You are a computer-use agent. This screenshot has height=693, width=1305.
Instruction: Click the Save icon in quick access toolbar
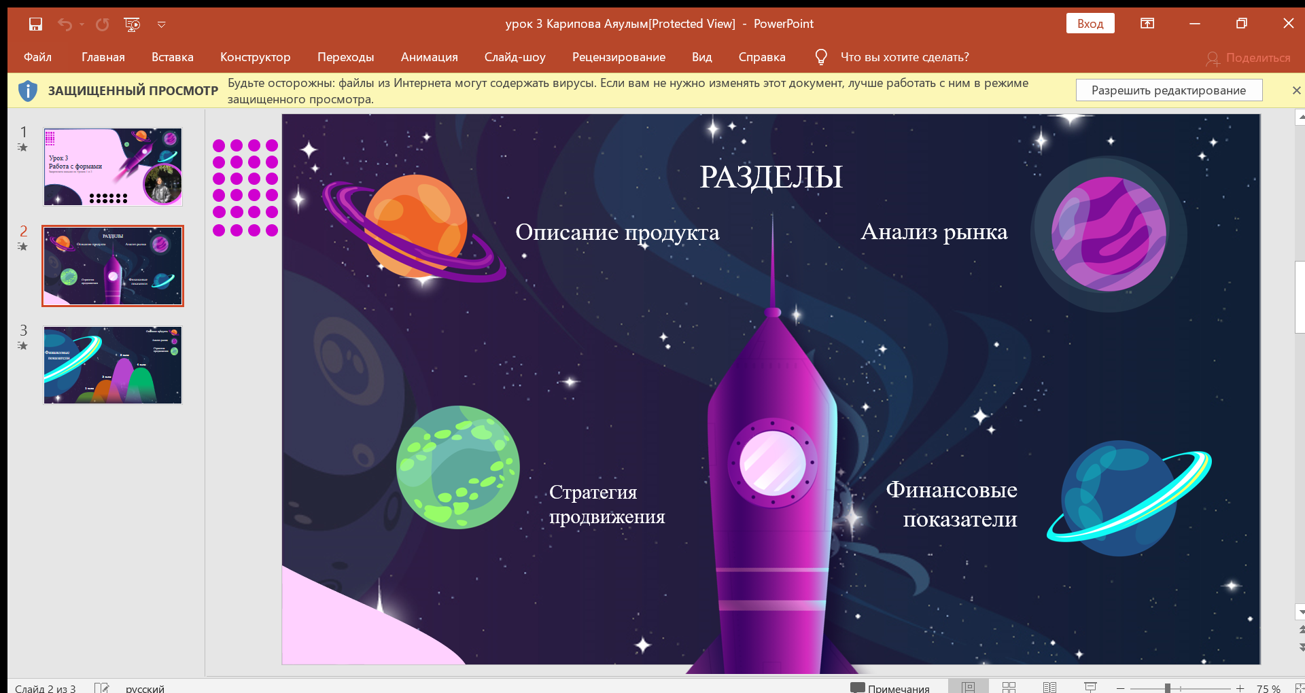point(35,24)
